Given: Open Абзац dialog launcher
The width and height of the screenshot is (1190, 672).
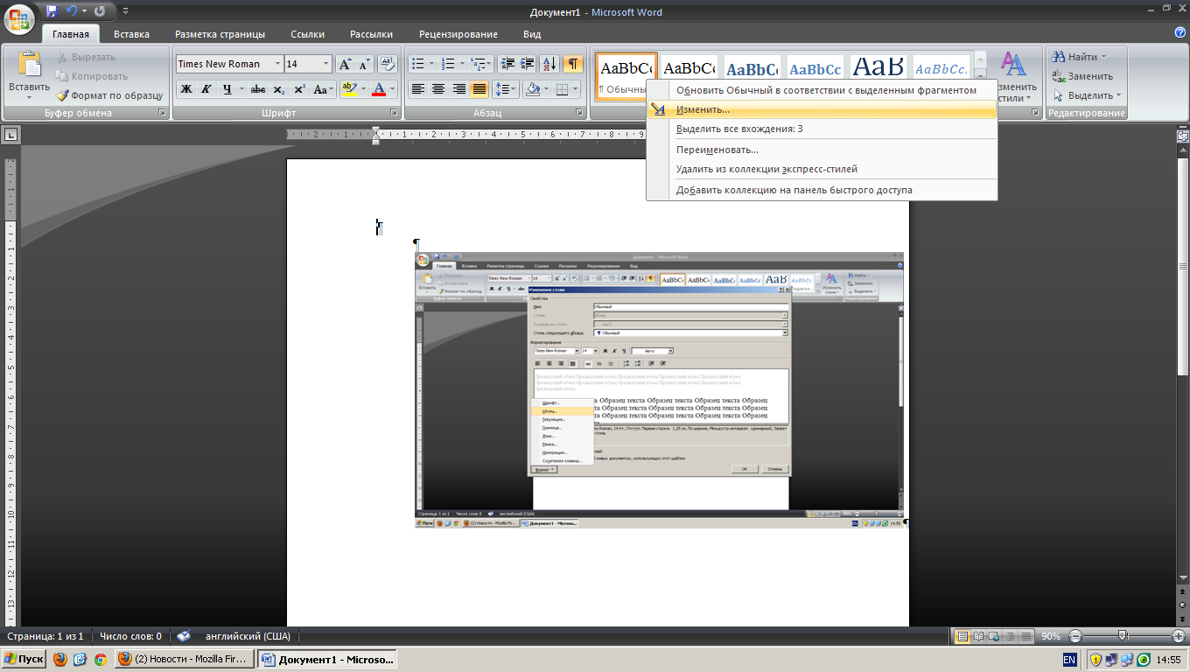Looking at the screenshot, I should pyautogui.click(x=579, y=113).
